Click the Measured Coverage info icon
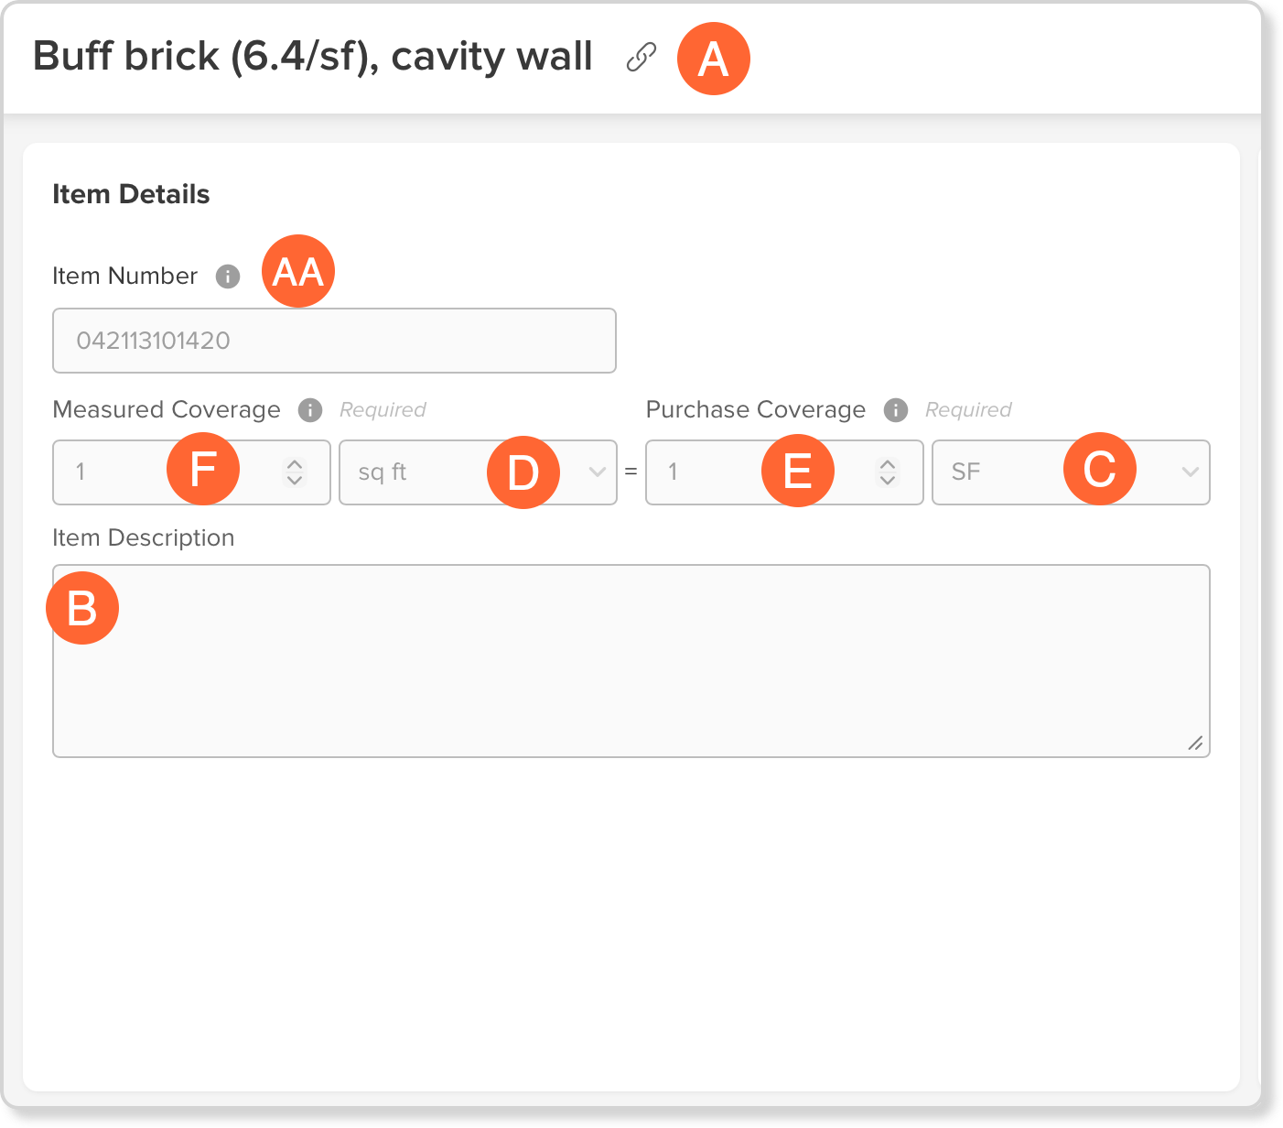 310,409
